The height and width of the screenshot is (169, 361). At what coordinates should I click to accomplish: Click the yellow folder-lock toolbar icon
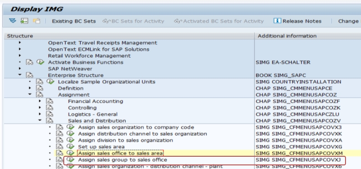36,21
